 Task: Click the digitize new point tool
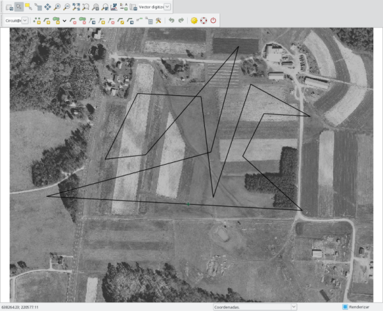(36, 20)
